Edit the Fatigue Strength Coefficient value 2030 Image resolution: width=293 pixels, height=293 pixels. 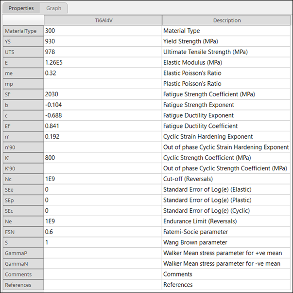pyautogui.click(x=103, y=94)
